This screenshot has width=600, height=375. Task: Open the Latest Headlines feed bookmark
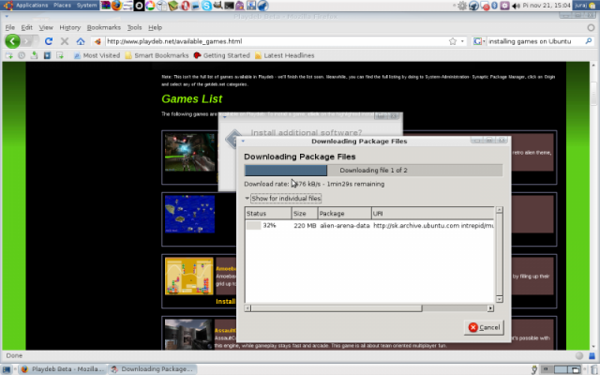point(284,55)
